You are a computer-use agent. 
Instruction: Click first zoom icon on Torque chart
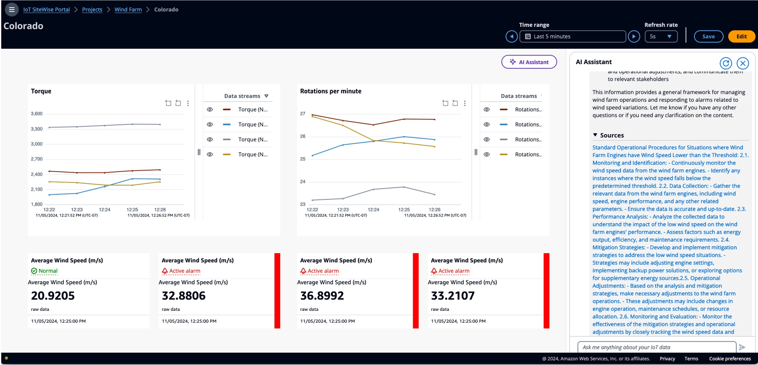168,103
